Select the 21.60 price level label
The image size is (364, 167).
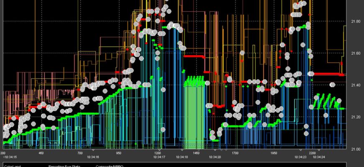tap(355, 53)
